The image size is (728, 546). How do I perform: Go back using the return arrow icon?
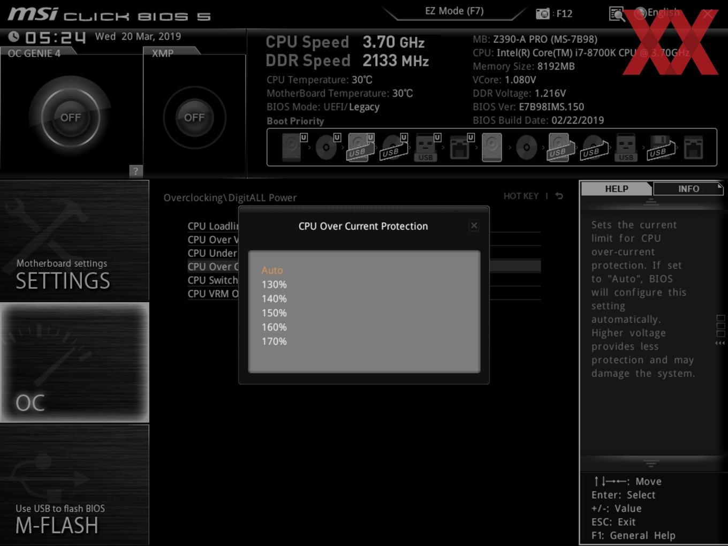click(x=559, y=196)
